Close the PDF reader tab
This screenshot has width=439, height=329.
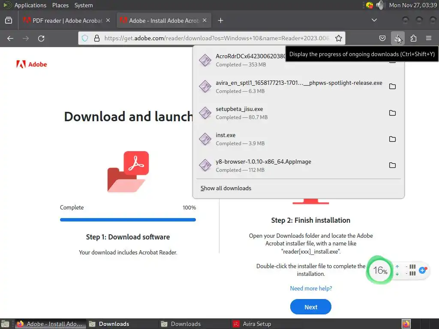[x=108, y=20]
